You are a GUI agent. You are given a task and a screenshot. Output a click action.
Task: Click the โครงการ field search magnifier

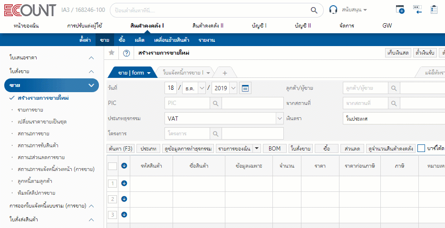(215, 133)
